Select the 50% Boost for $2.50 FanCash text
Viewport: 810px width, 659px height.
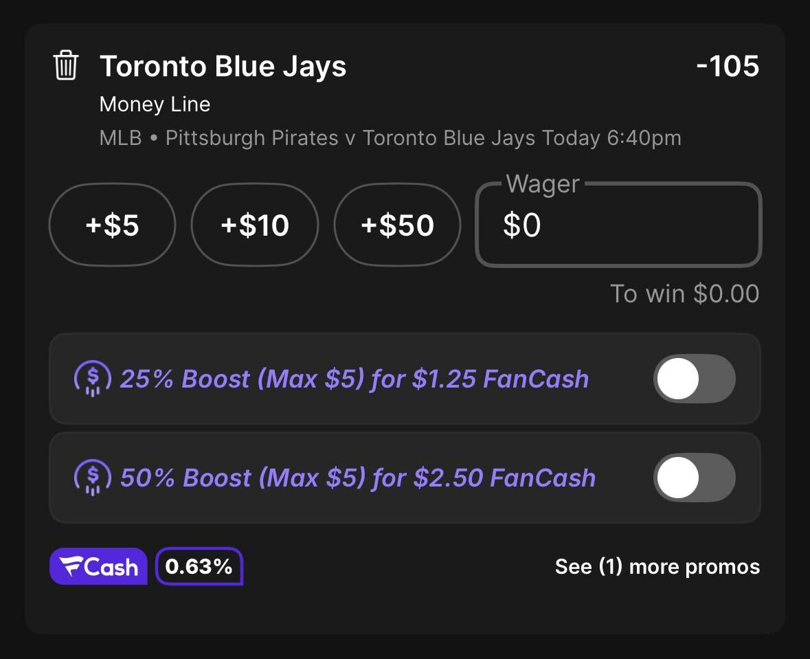pos(358,478)
